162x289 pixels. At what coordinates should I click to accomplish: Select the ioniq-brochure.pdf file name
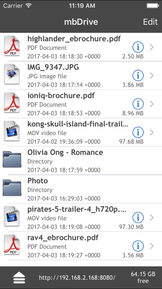tap(61, 96)
